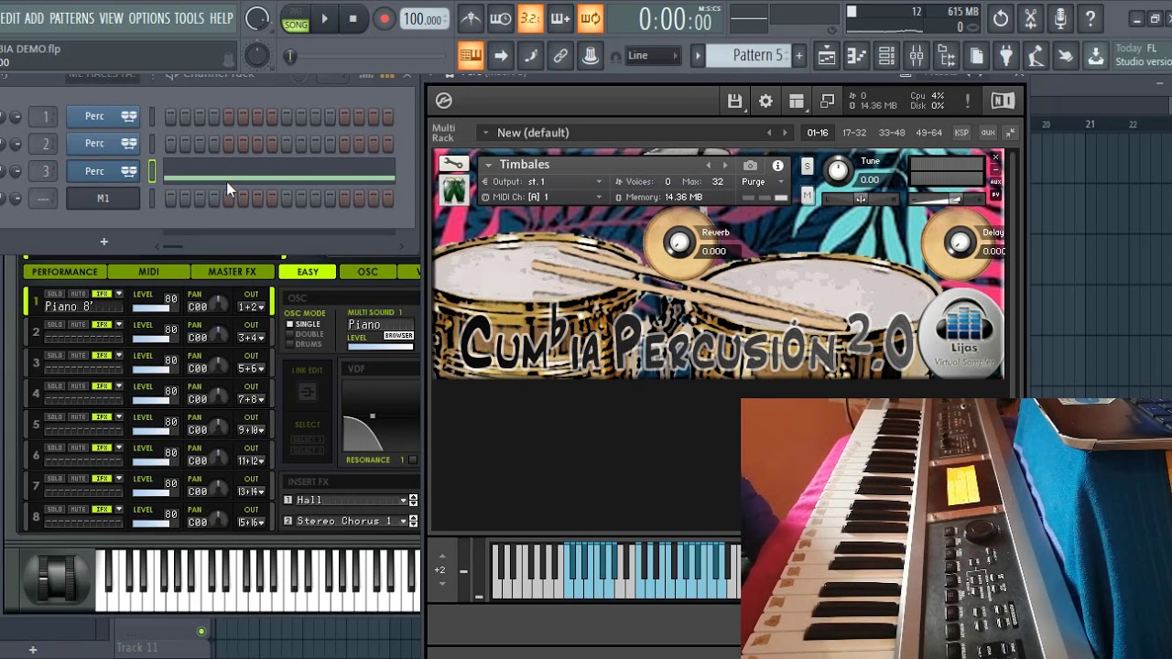Select the 17-32 rack page
The width and height of the screenshot is (1172, 659).
click(853, 133)
